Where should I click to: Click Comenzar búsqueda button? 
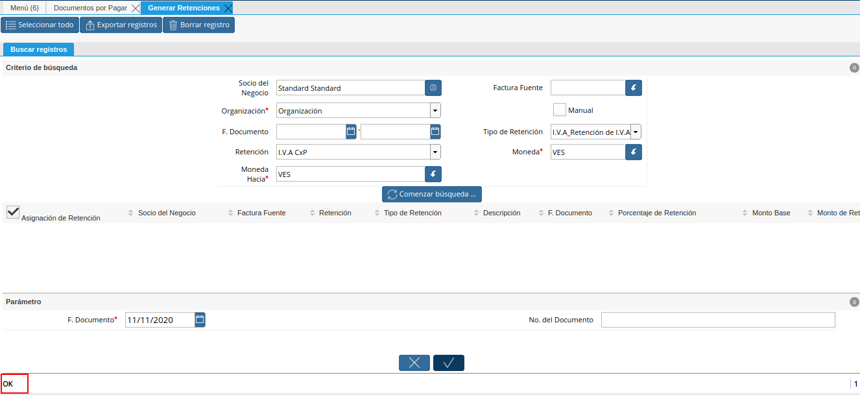[x=432, y=194]
